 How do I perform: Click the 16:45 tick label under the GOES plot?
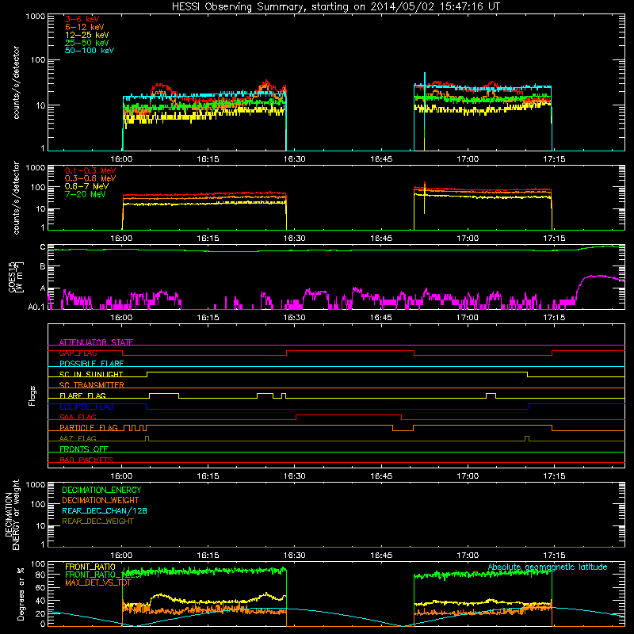click(x=381, y=318)
